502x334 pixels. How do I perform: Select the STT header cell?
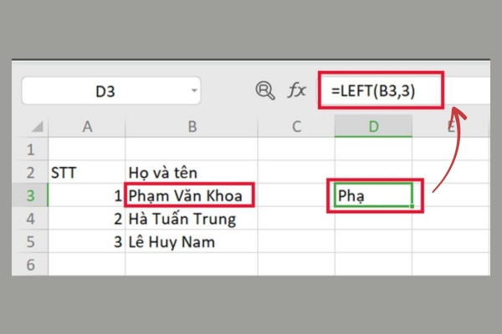(87, 172)
